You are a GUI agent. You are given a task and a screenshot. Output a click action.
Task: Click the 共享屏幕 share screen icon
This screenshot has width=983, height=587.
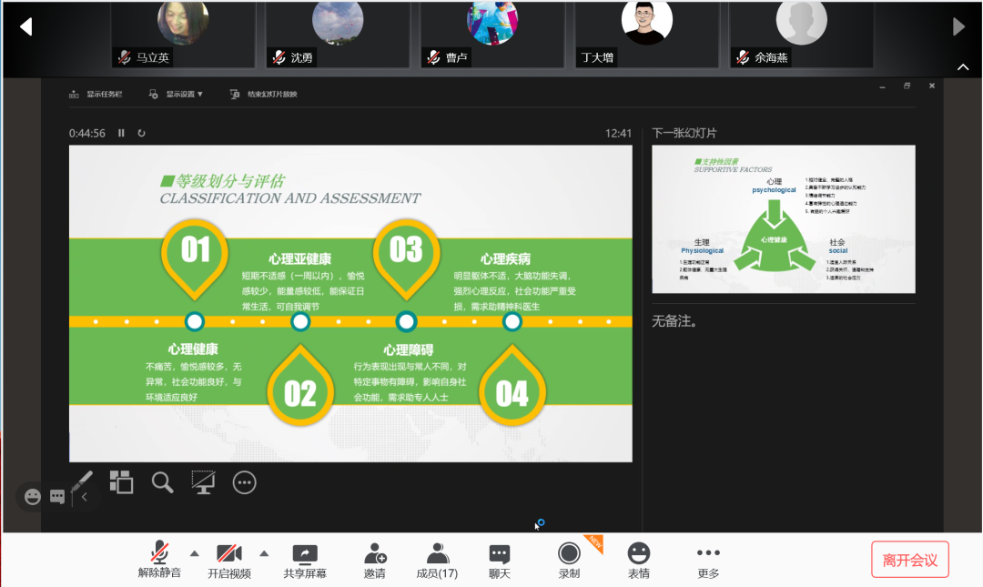(304, 553)
